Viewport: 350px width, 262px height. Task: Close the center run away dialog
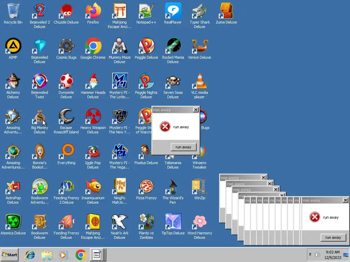click(196, 110)
